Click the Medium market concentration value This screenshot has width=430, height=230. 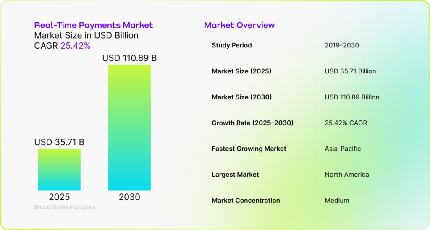[x=336, y=201]
